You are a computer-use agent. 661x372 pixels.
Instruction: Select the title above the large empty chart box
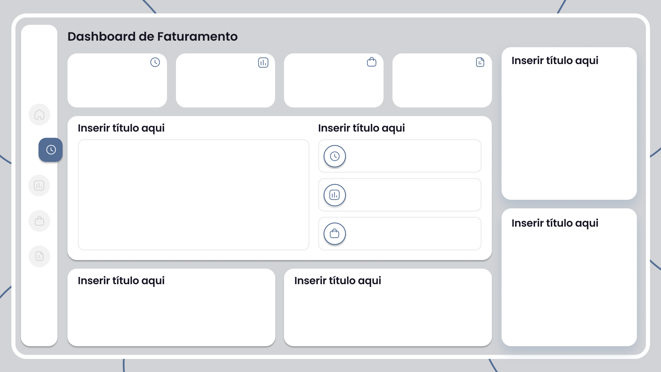(121, 128)
